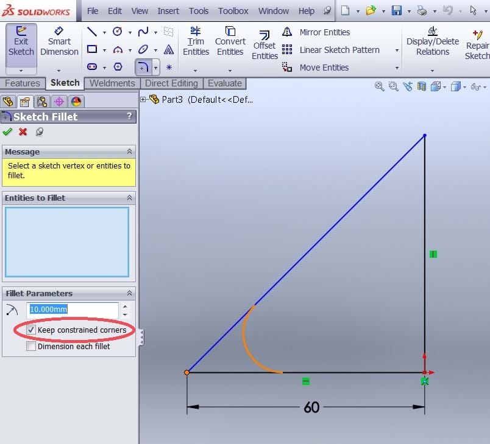Image resolution: width=490 pixels, height=444 pixels.
Task: Click the Exit Sketch button
Action: (x=21, y=43)
